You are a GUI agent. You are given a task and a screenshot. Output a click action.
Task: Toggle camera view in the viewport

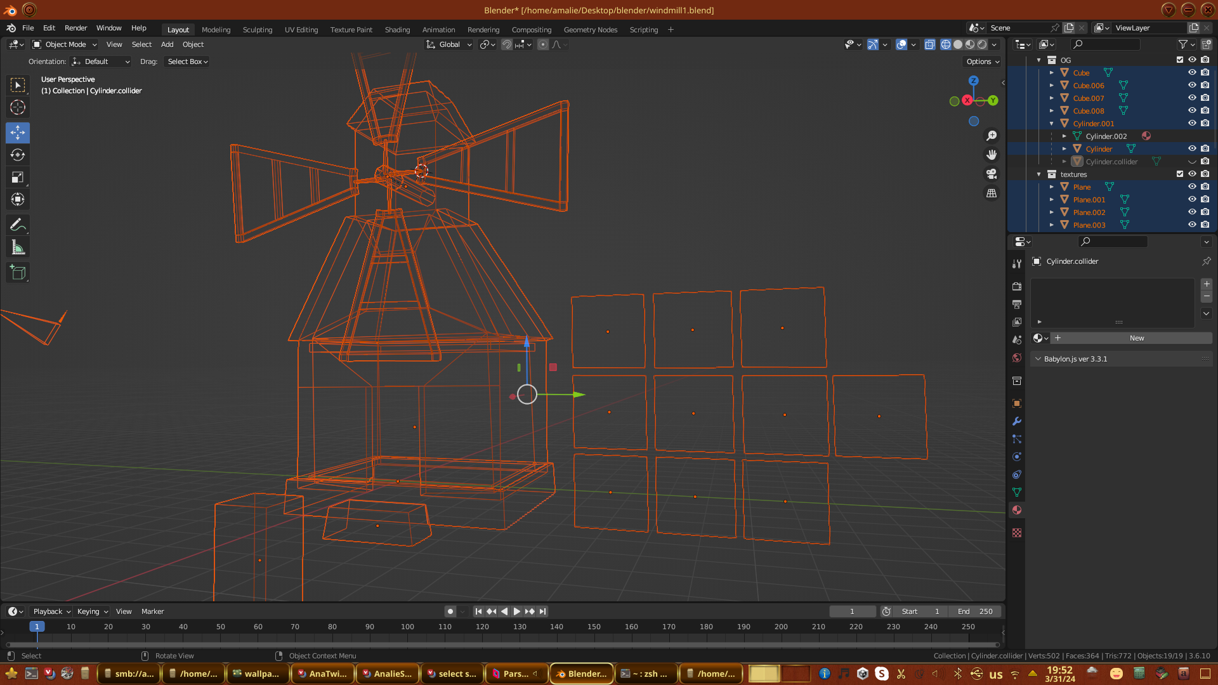[992, 174]
